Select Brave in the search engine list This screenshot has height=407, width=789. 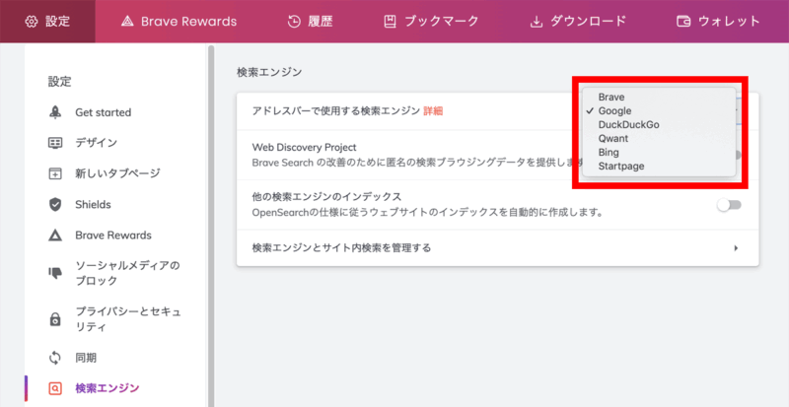tap(613, 98)
